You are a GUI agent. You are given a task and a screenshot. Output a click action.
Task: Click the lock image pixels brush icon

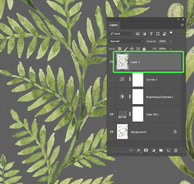(x=126, y=49)
